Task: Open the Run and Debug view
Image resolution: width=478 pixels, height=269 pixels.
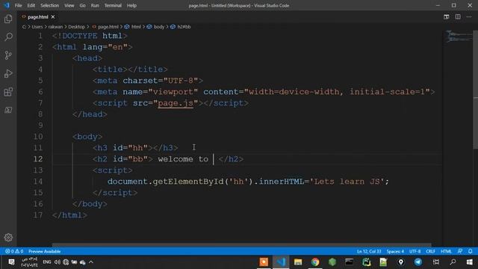Action: click(x=8, y=73)
